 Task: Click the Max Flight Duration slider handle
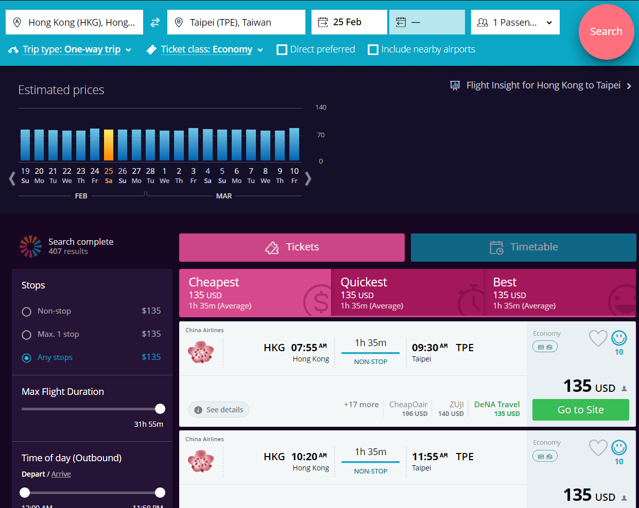pos(160,409)
